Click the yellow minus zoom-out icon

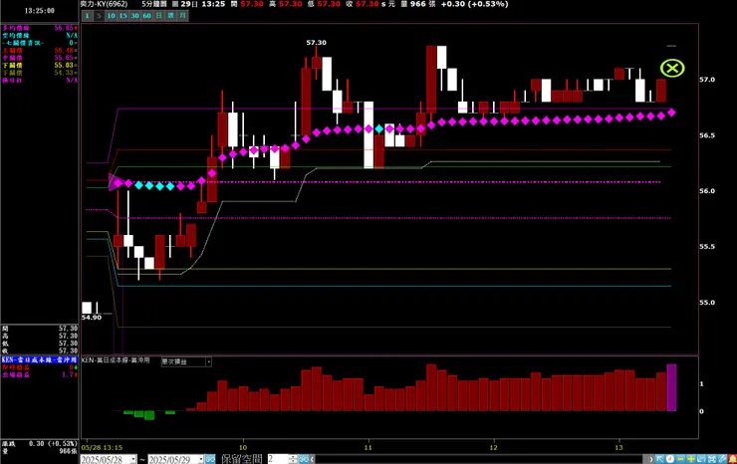tap(680, 459)
